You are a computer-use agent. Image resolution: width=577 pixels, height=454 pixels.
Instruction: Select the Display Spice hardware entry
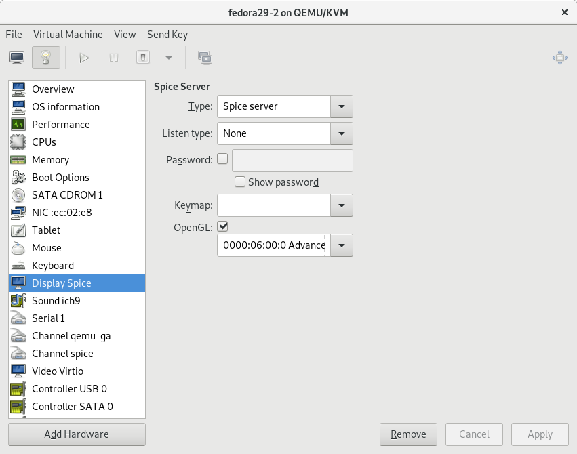(77, 283)
